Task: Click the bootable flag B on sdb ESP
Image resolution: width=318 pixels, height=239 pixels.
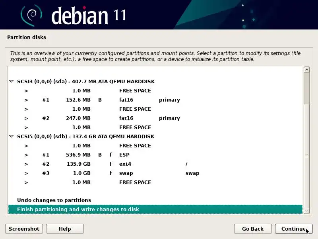Action: pyautogui.click(x=100, y=155)
